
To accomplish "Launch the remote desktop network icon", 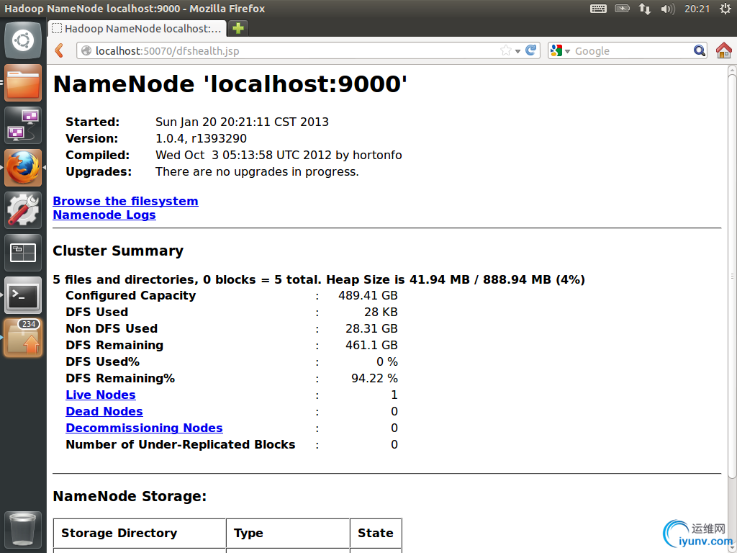I will pyautogui.click(x=23, y=125).
